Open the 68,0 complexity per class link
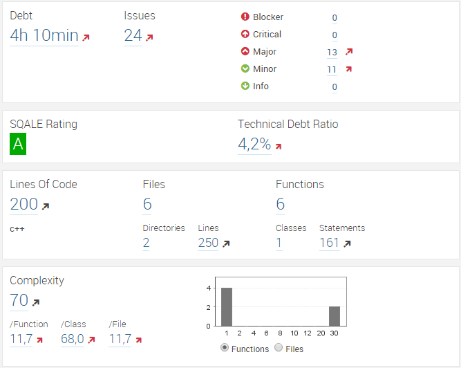Viewport: 461px width, 368px height. 73,339
